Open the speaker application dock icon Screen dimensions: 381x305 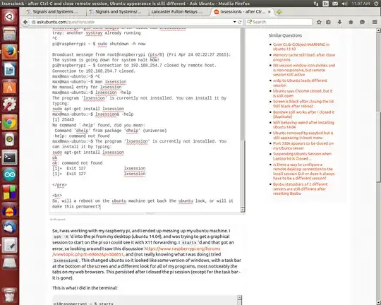[9, 139]
